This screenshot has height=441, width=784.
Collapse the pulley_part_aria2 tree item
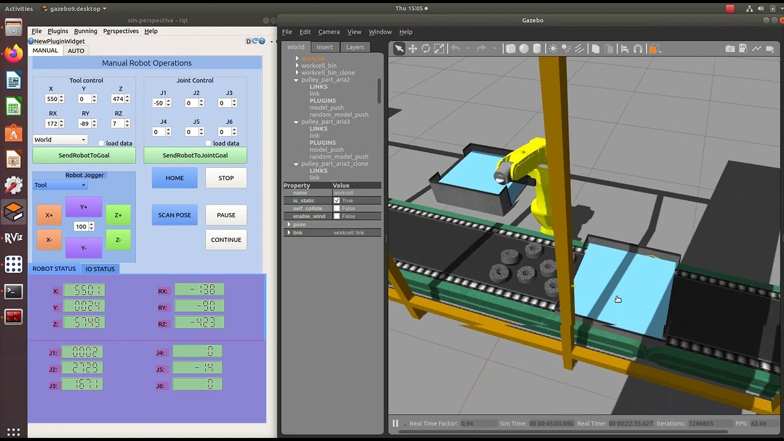296,80
